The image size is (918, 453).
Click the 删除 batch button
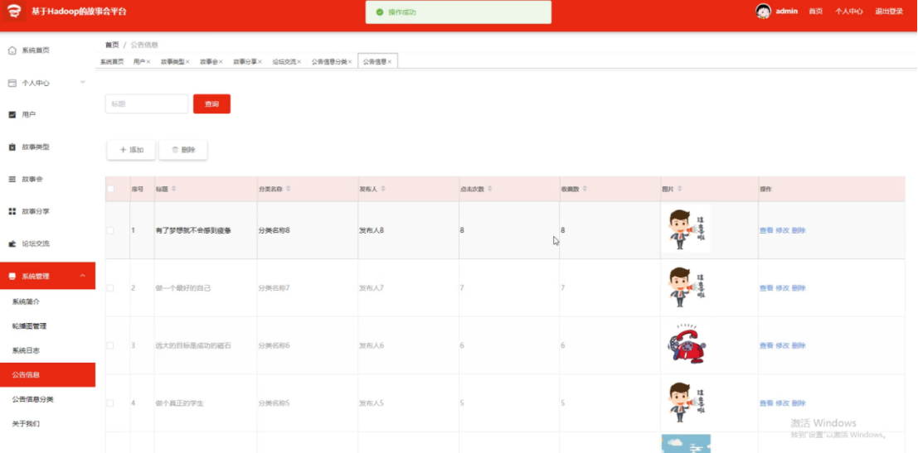coord(183,150)
